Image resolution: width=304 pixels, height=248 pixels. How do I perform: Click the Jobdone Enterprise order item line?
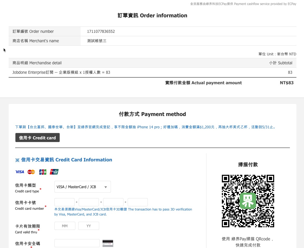click(x=61, y=72)
